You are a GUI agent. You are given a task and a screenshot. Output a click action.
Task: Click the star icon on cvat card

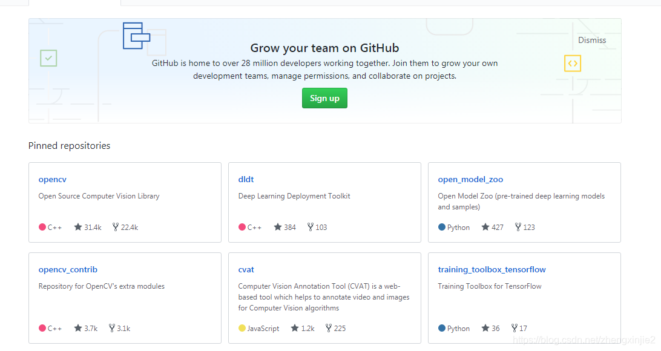pyautogui.click(x=295, y=328)
